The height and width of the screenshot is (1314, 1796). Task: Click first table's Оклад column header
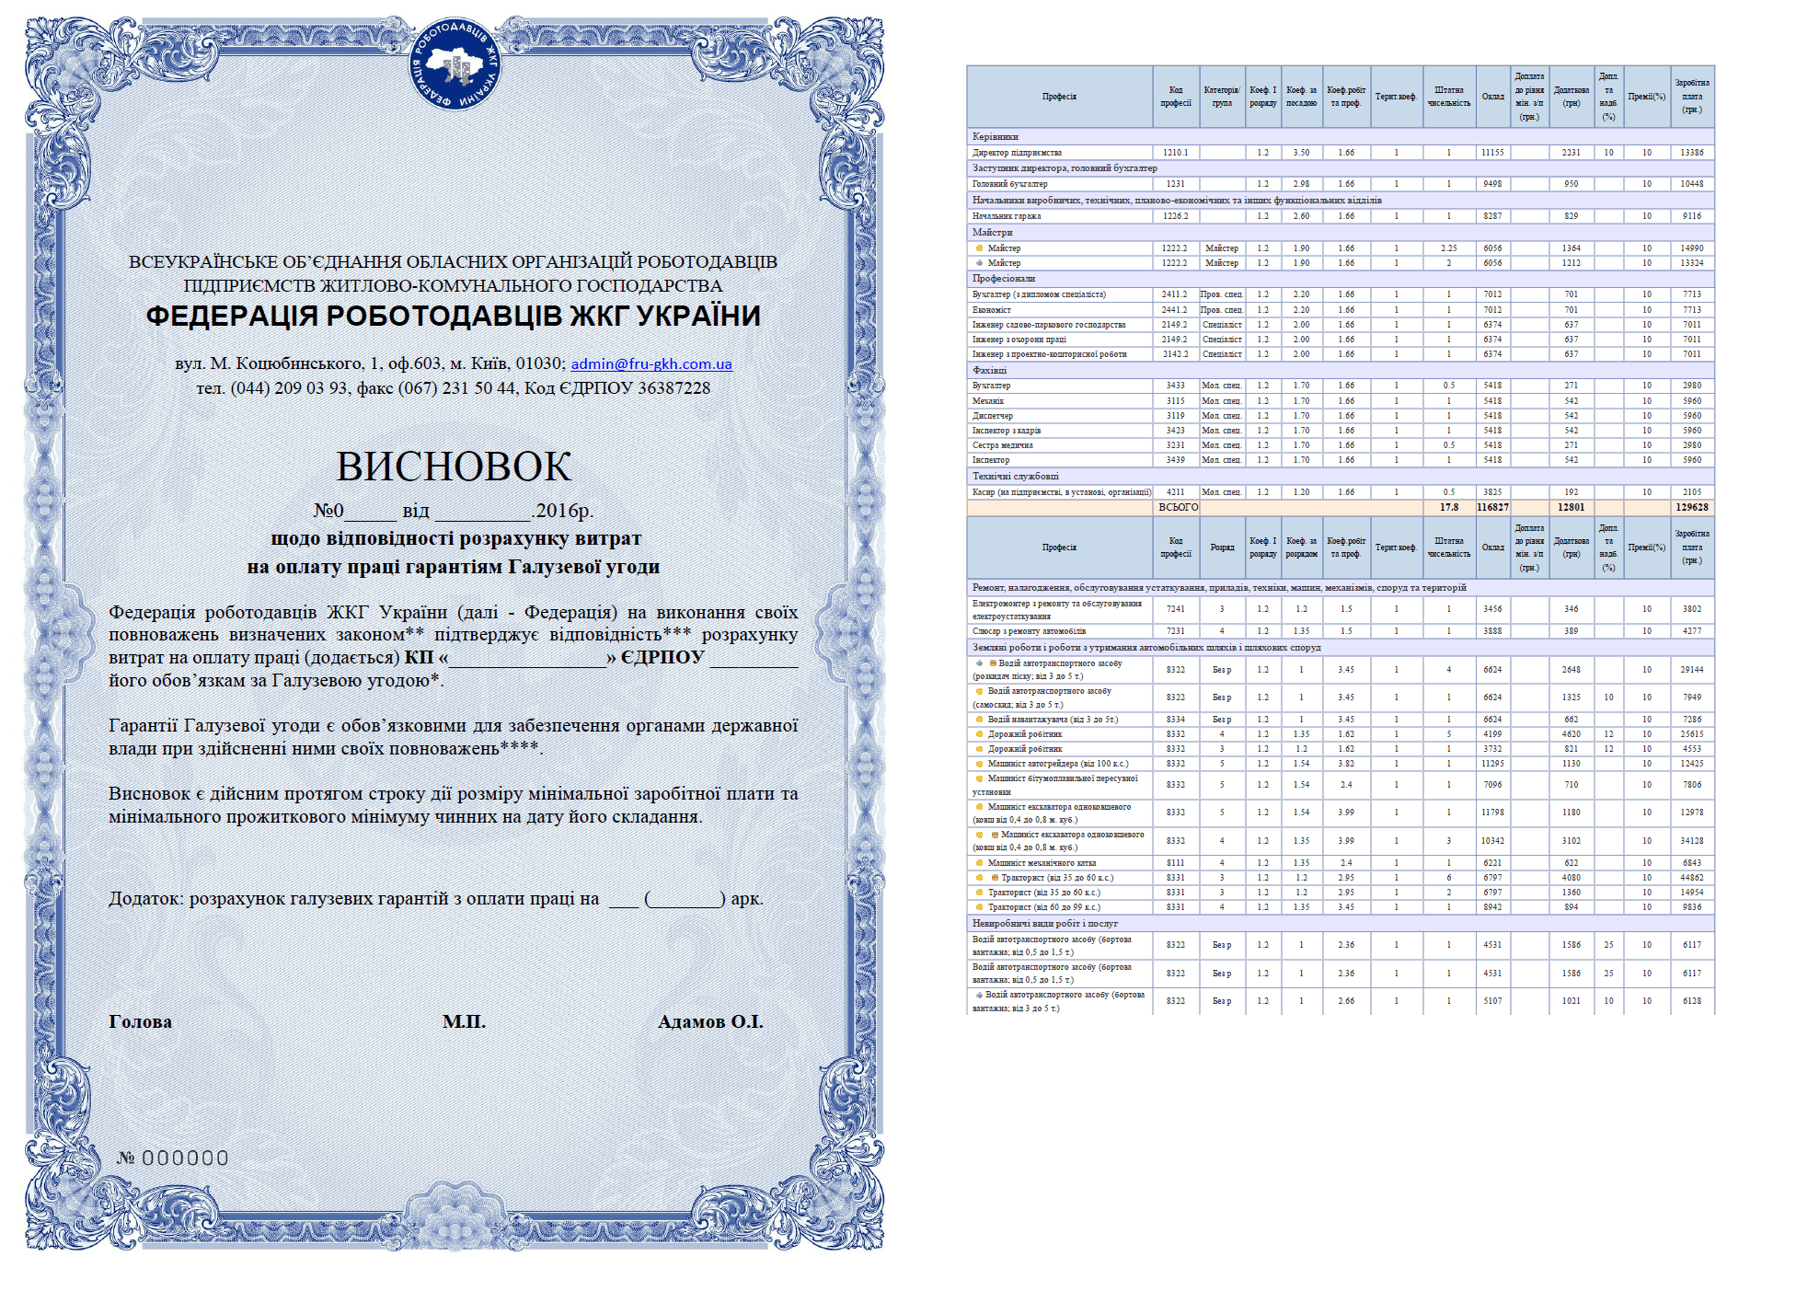[x=1492, y=97]
